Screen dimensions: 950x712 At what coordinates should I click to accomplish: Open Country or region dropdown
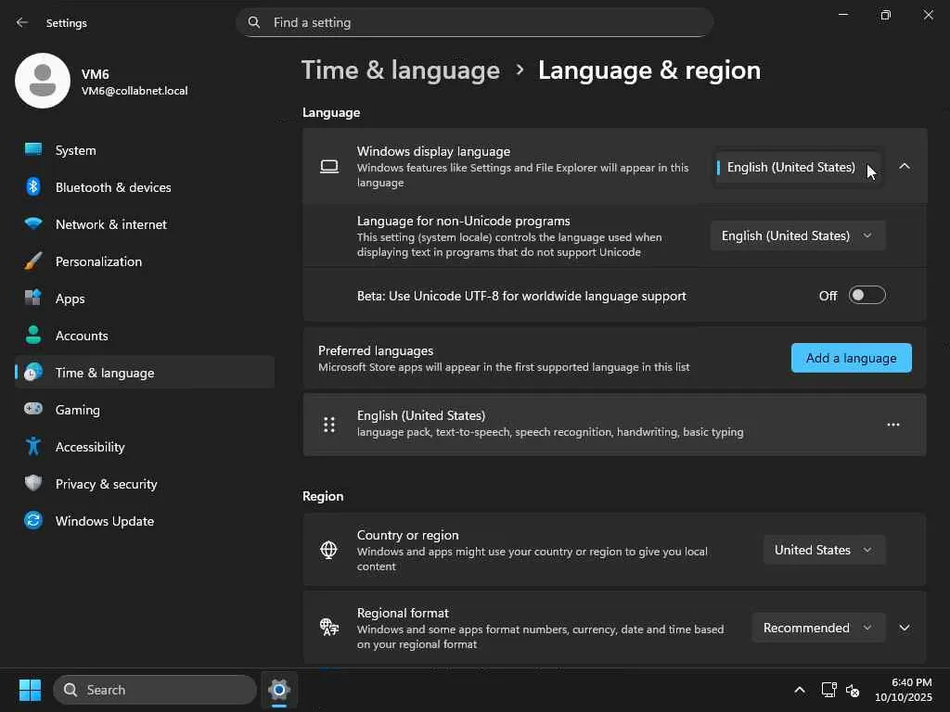point(824,551)
